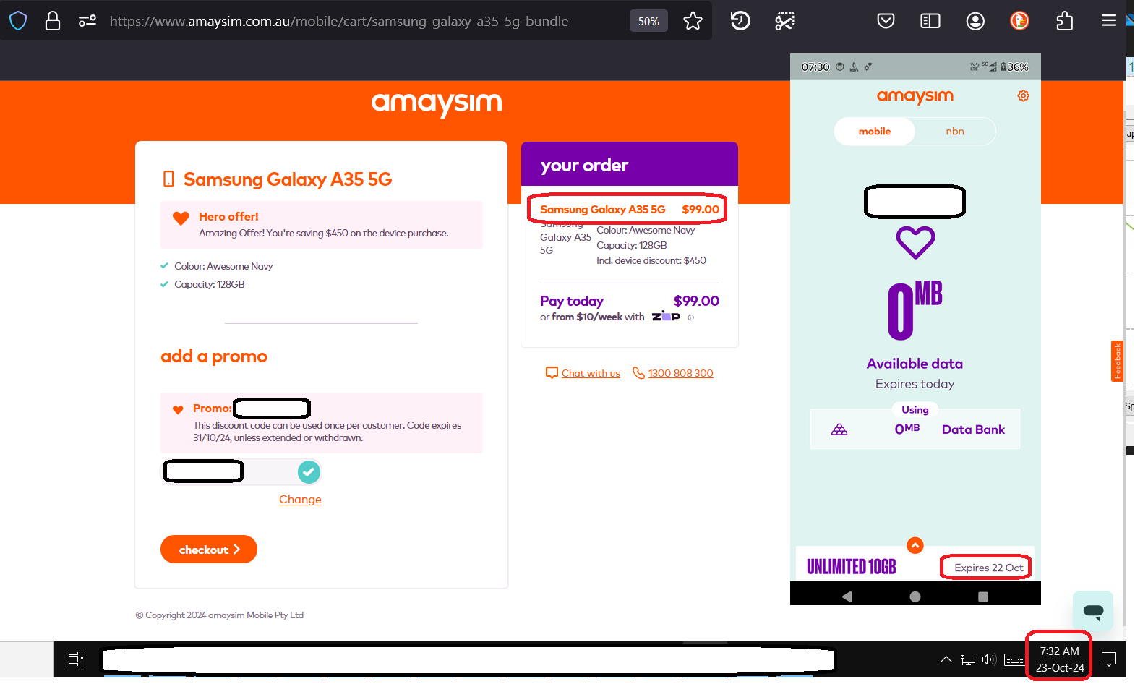The width and height of the screenshot is (1135, 684).
Task: Open Windows notification center icon
Action: (1109, 659)
